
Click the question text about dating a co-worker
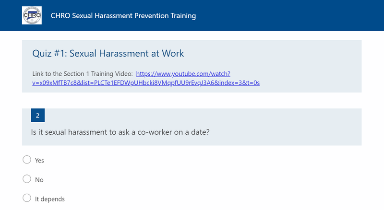click(120, 132)
